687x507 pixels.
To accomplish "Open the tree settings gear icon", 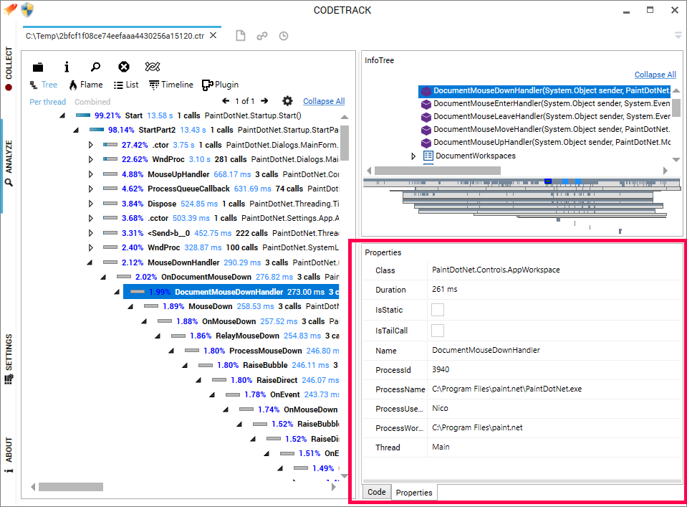I will click(287, 101).
